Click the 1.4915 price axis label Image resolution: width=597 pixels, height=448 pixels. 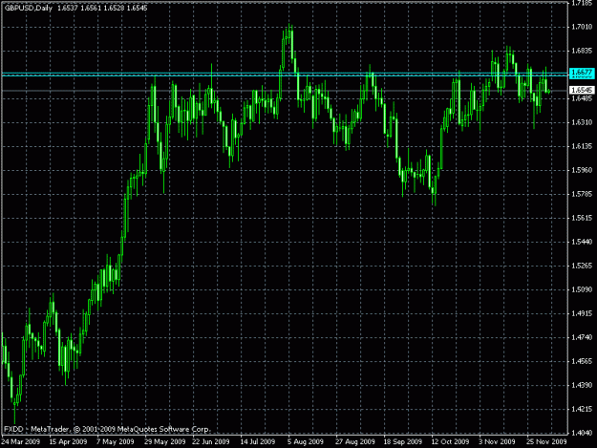pos(583,313)
